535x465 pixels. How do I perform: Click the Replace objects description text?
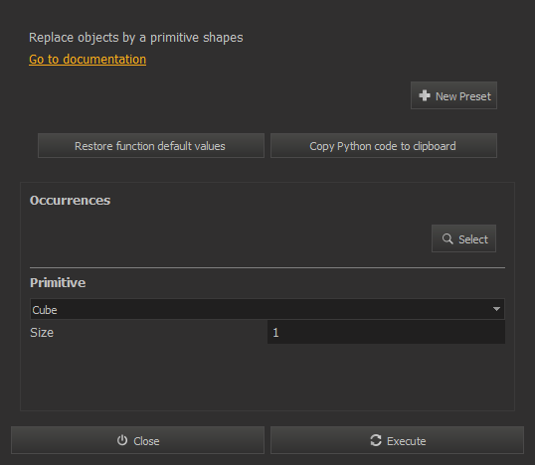point(136,38)
